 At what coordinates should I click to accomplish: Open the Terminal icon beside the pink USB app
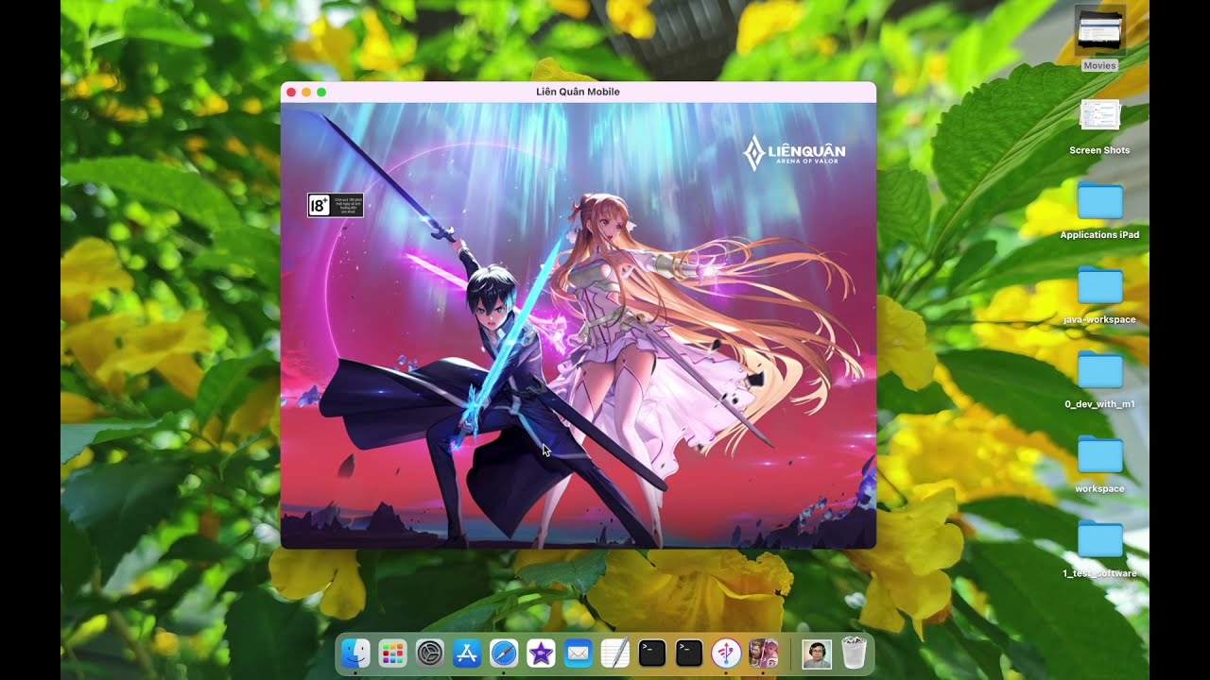tap(689, 654)
